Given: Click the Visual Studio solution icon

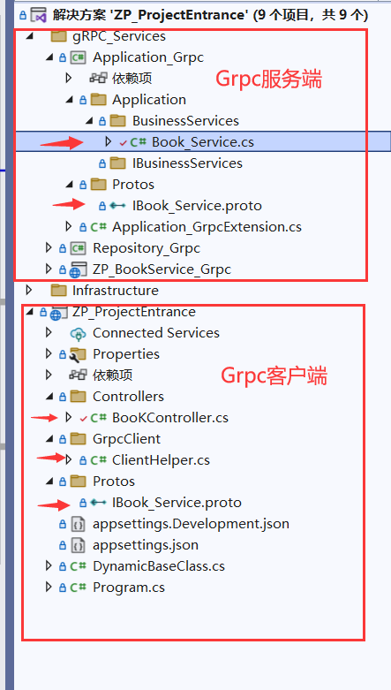Looking at the screenshot, I should [x=38, y=15].
